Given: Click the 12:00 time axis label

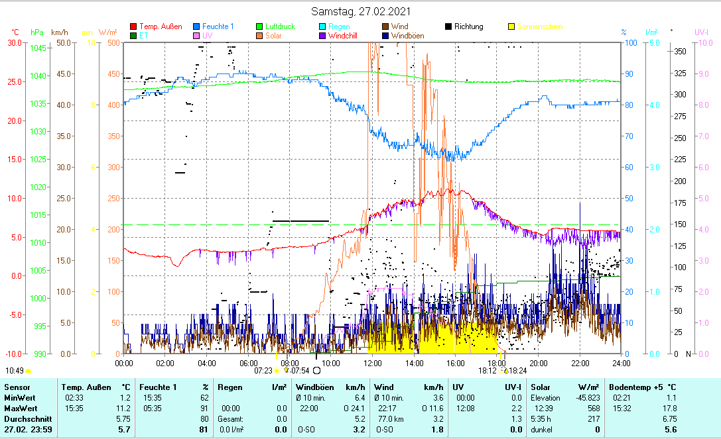Looking at the screenshot, I should [x=373, y=363].
